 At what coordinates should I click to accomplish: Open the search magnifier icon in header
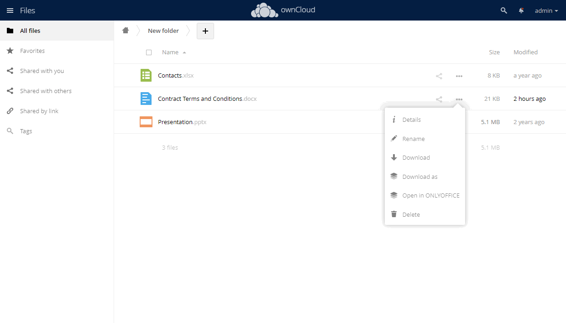[x=504, y=10]
